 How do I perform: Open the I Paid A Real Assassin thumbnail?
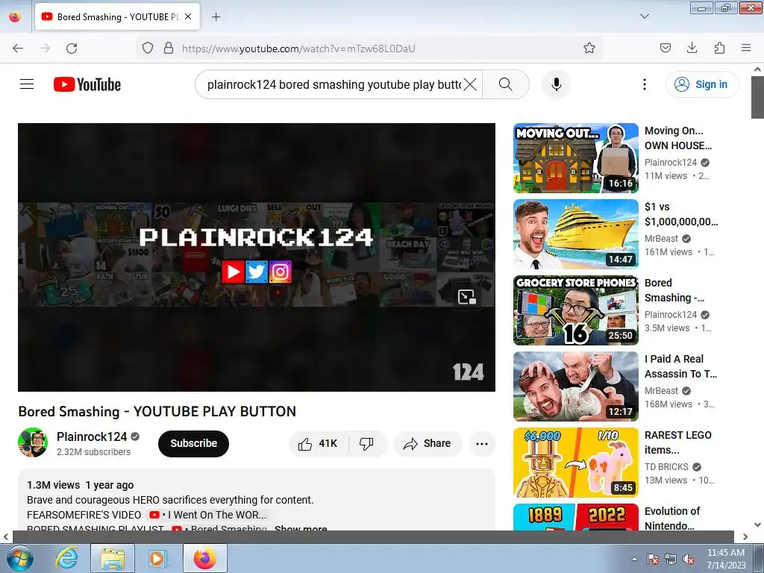(575, 386)
